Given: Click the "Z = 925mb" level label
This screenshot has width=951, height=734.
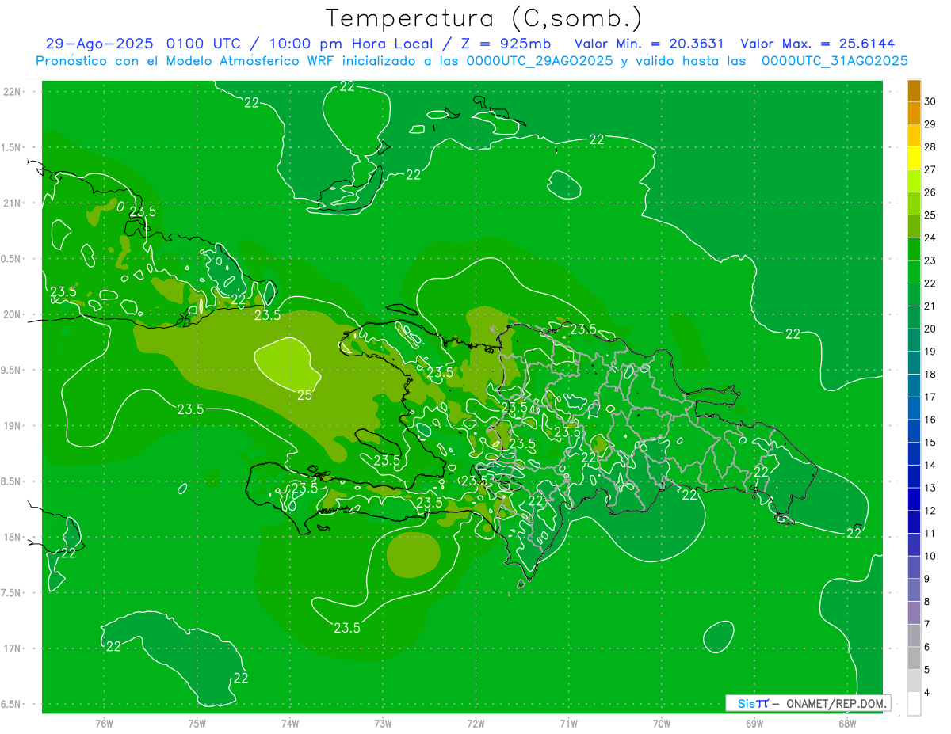Looking at the screenshot, I should pos(506,44).
